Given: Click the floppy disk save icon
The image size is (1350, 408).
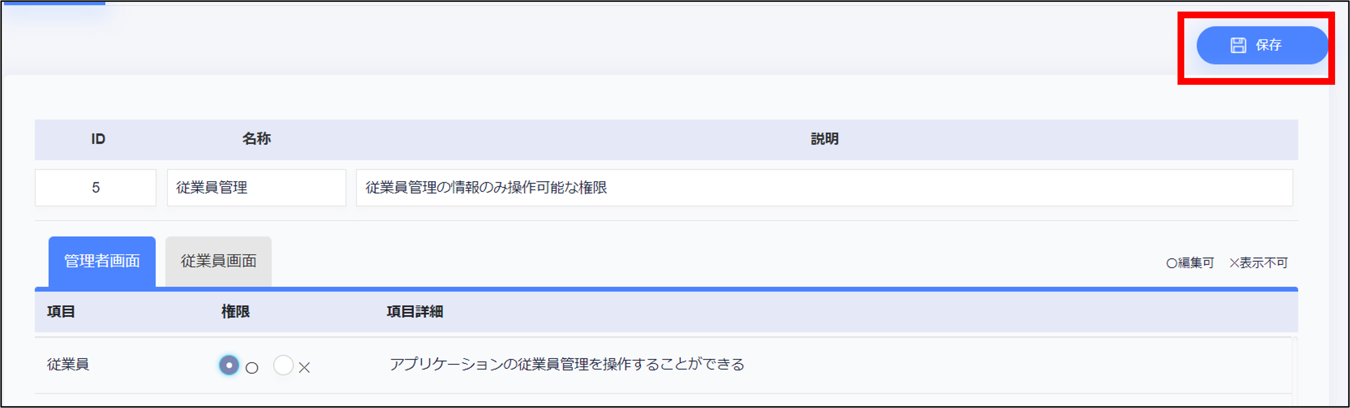Looking at the screenshot, I should (x=1238, y=45).
